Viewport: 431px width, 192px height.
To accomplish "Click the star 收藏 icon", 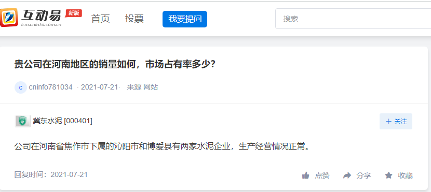I will (x=388, y=175).
